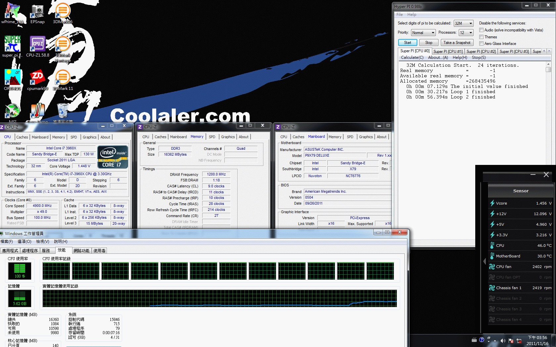Switch to Super PI [CPU #1] tab

pyautogui.click(x=448, y=51)
